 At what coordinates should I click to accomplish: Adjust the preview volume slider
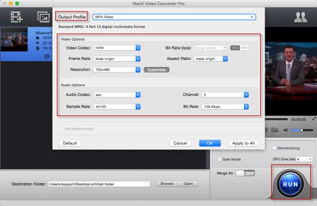(x=302, y=130)
